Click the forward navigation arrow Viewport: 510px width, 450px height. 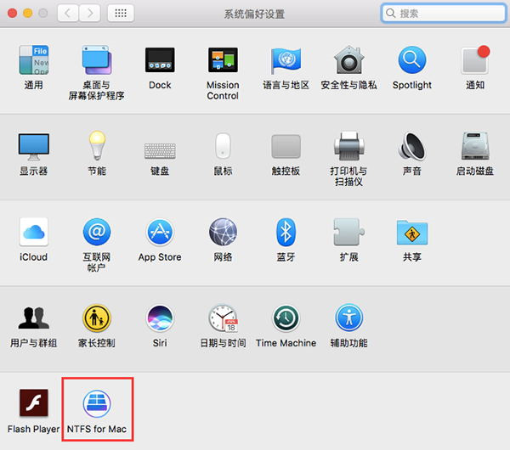point(89,14)
